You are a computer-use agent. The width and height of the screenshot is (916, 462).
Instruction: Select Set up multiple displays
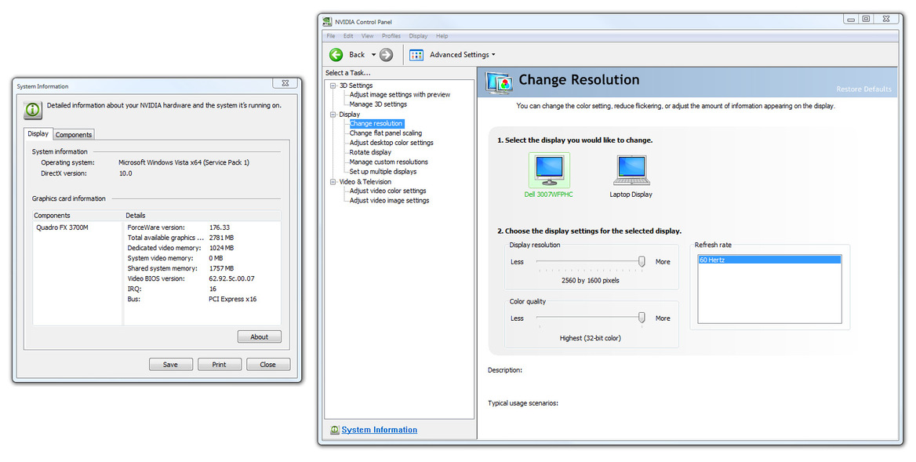click(383, 172)
